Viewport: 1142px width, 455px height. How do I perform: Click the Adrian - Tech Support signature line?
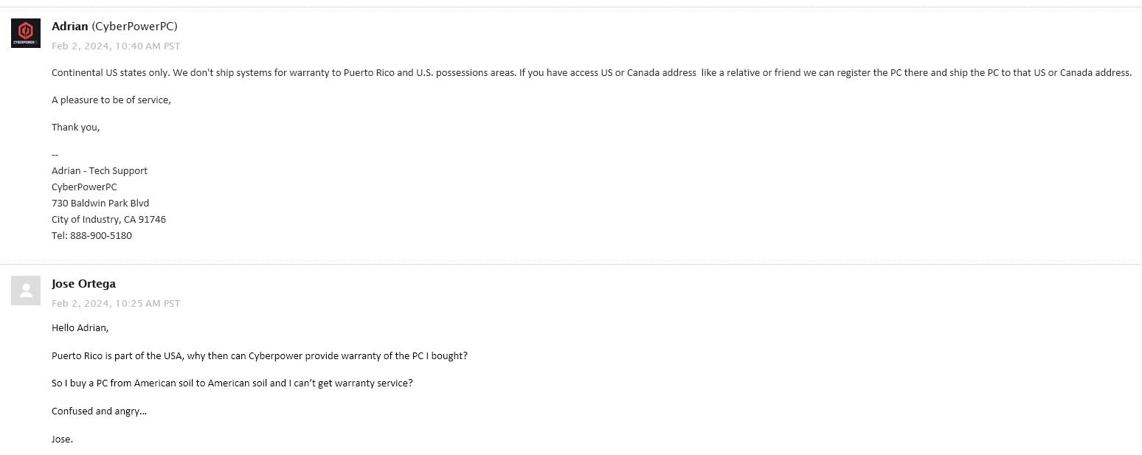(x=100, y=170)
